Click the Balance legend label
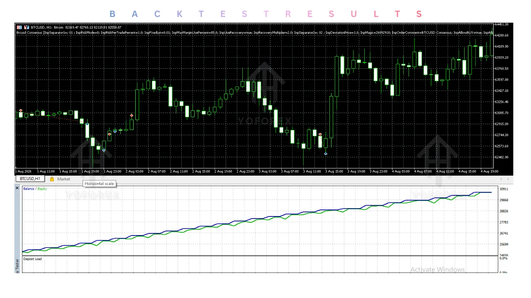The width and height of the screenshot is (531, 298). (x=29, y=189)
